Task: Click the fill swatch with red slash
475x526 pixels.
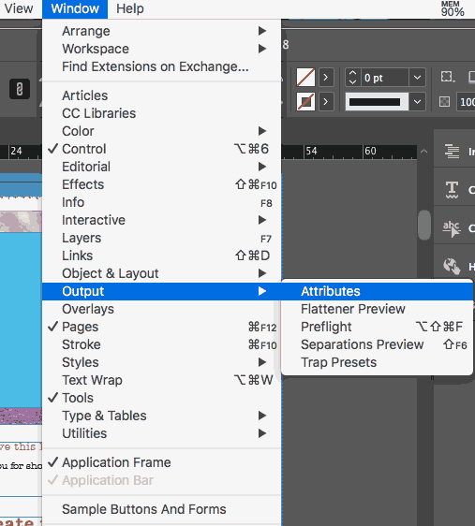Action: tap(305, 78)
